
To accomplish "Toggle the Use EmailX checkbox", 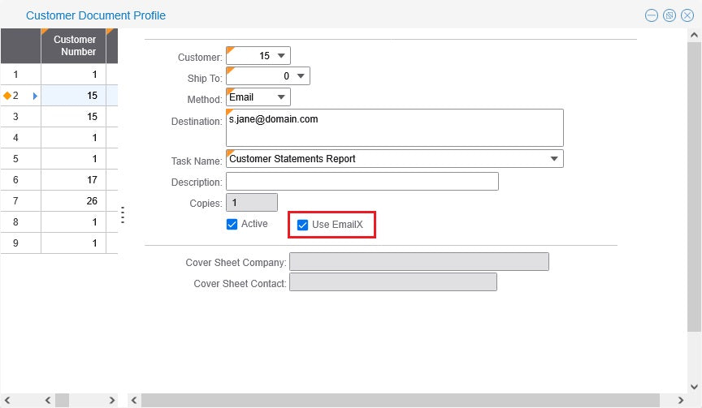I will pyautogui.click(x=302, y=225).
